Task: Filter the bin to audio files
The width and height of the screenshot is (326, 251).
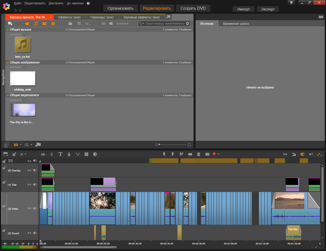Action: coord(36,23)
